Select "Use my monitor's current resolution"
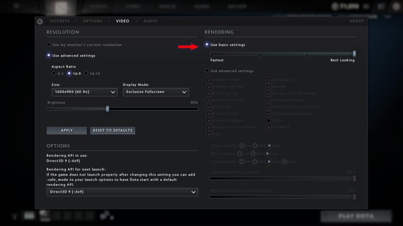This screenshot has height=226, width=403. (48, 45)
